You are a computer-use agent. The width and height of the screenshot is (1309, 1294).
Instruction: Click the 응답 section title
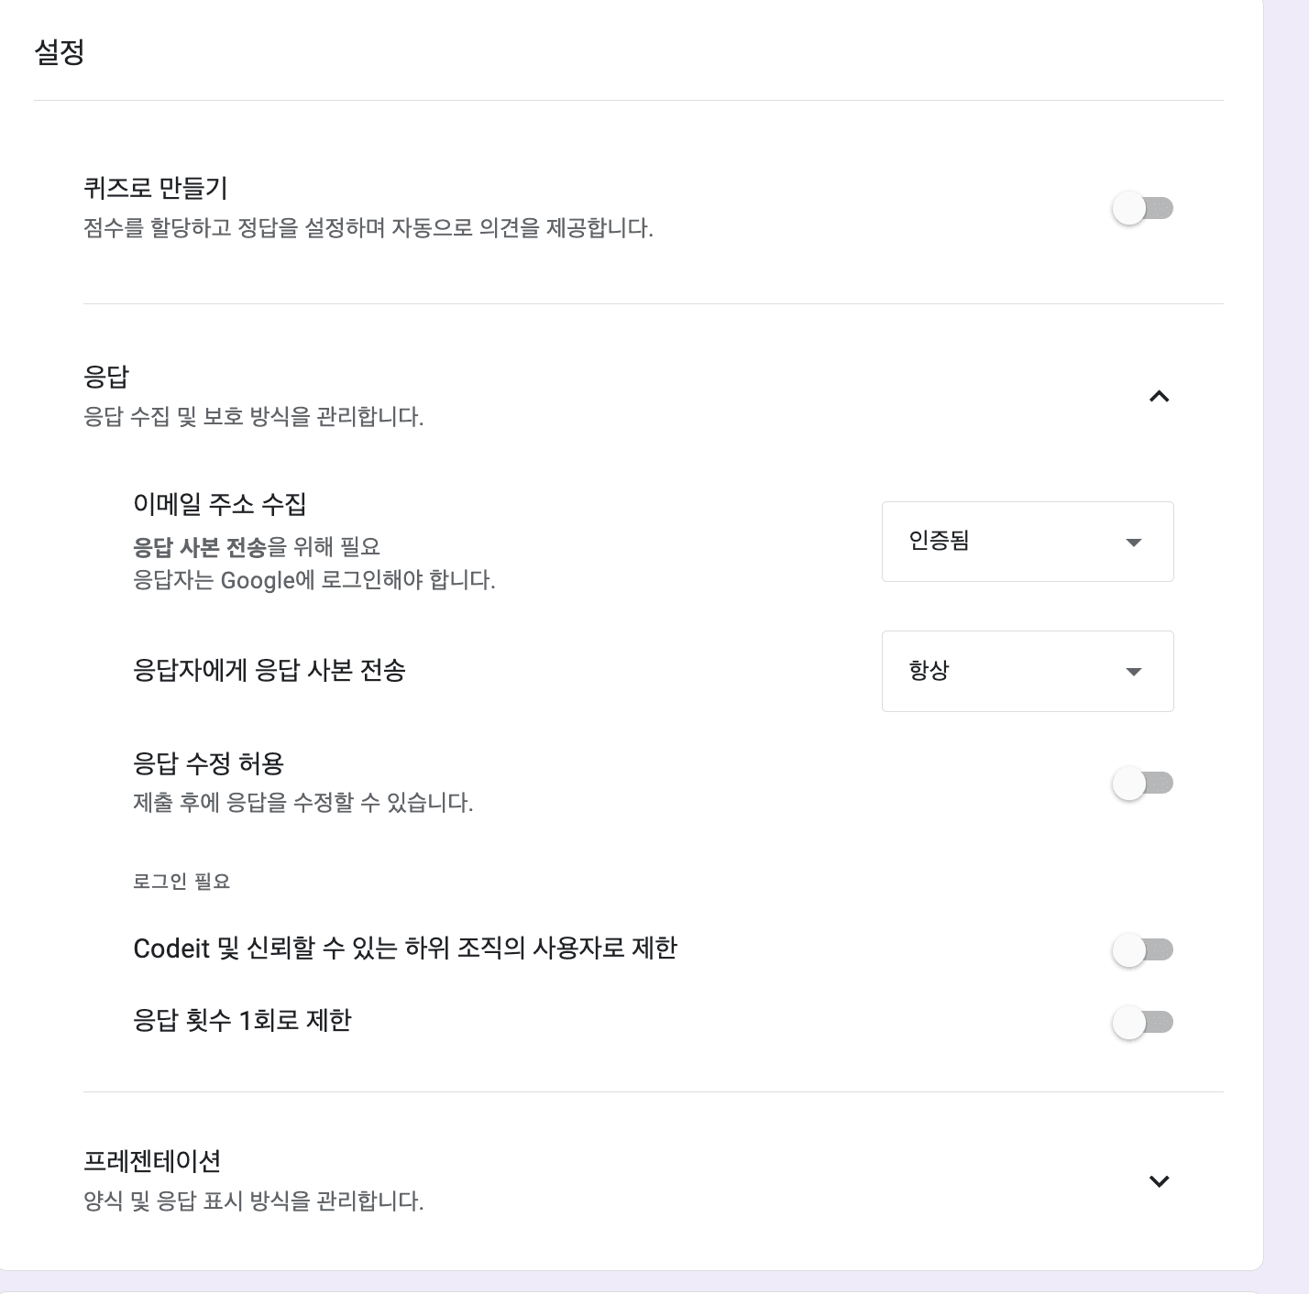tap(106, 377)
